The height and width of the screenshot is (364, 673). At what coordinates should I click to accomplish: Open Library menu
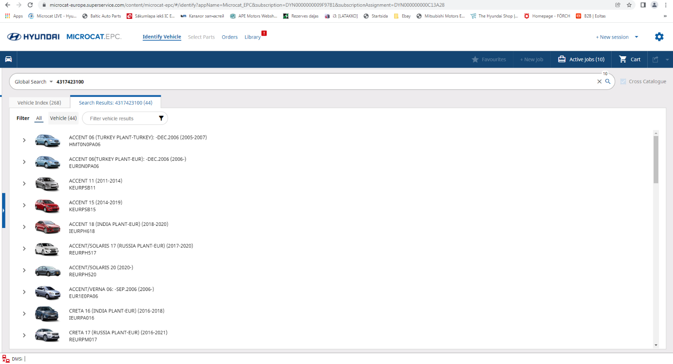pos(252,37)
